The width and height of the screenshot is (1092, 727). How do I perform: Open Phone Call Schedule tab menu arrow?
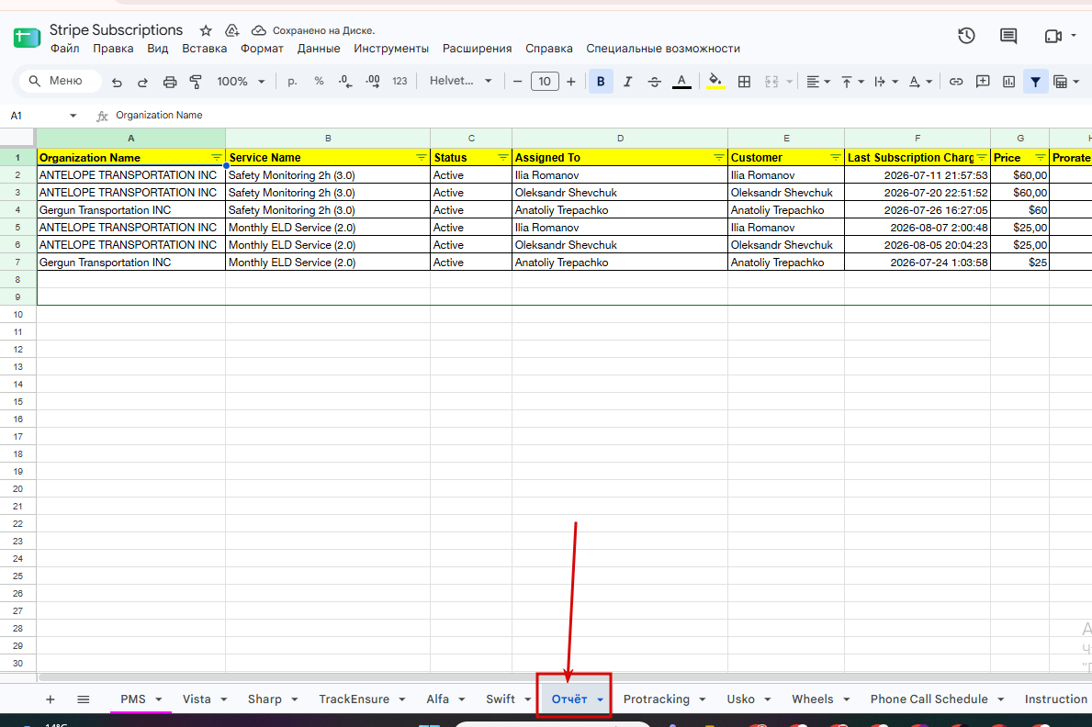1001,699
